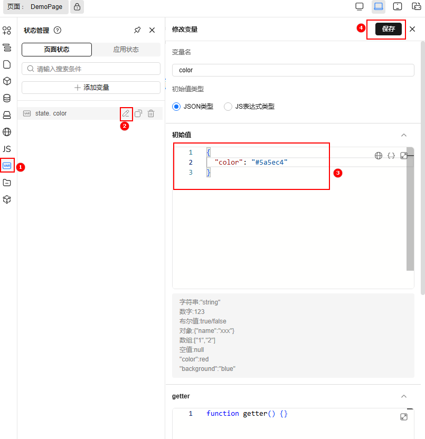
Task: Open the JS panel in the sidebar
Action: point(7,149)
